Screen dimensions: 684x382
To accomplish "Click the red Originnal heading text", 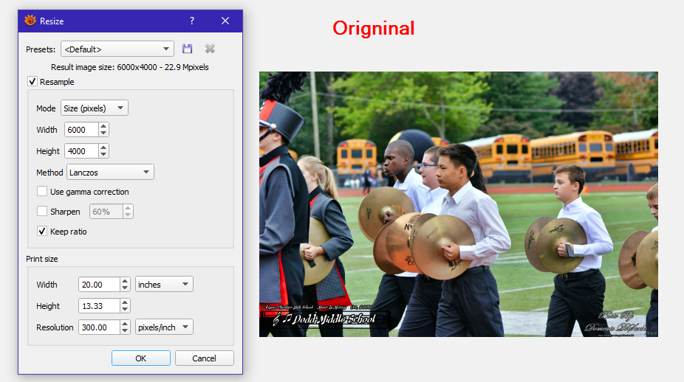I will point(374,28).
